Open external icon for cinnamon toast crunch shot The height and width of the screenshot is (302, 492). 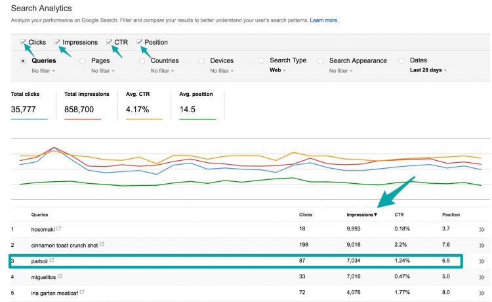[102, 244]
